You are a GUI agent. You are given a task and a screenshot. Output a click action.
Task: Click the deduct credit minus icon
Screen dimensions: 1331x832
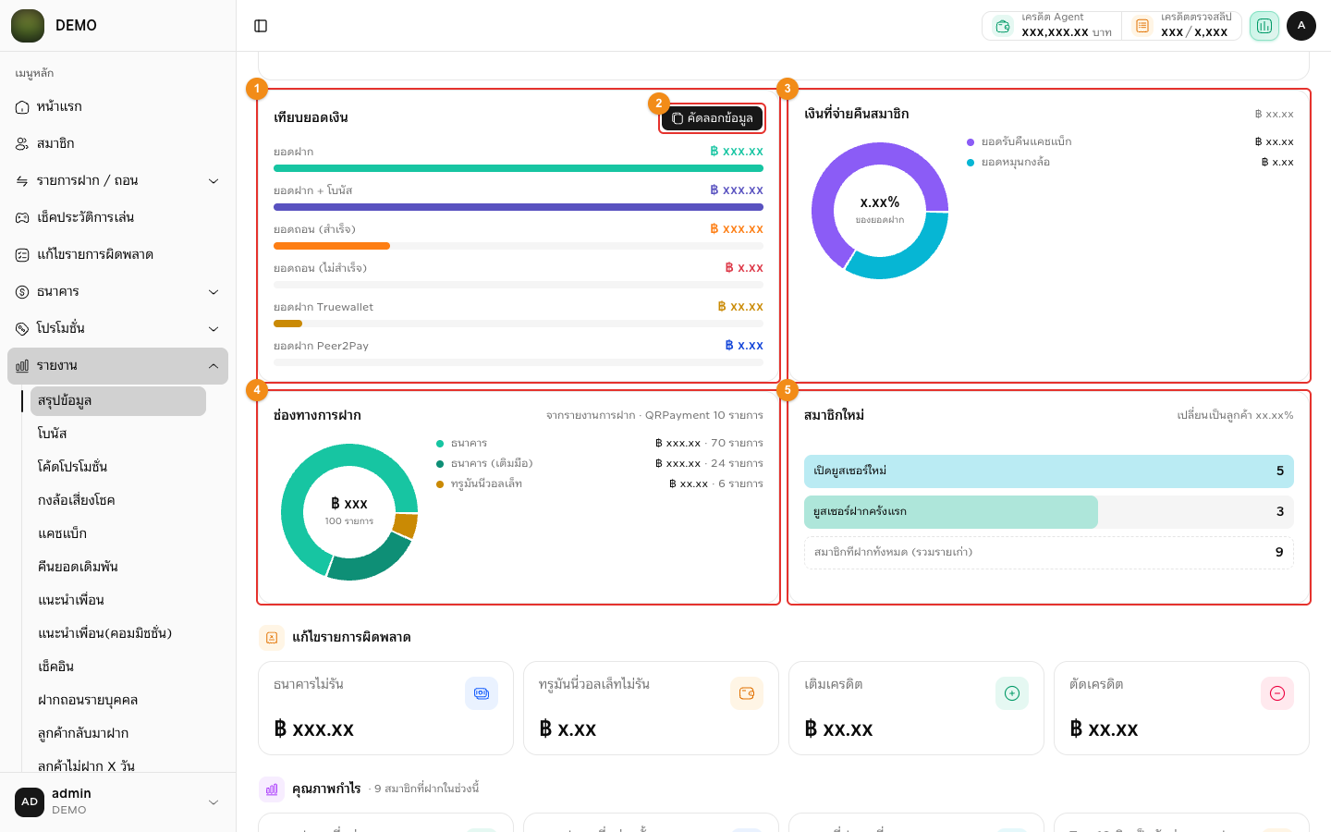coord(1277,693)
